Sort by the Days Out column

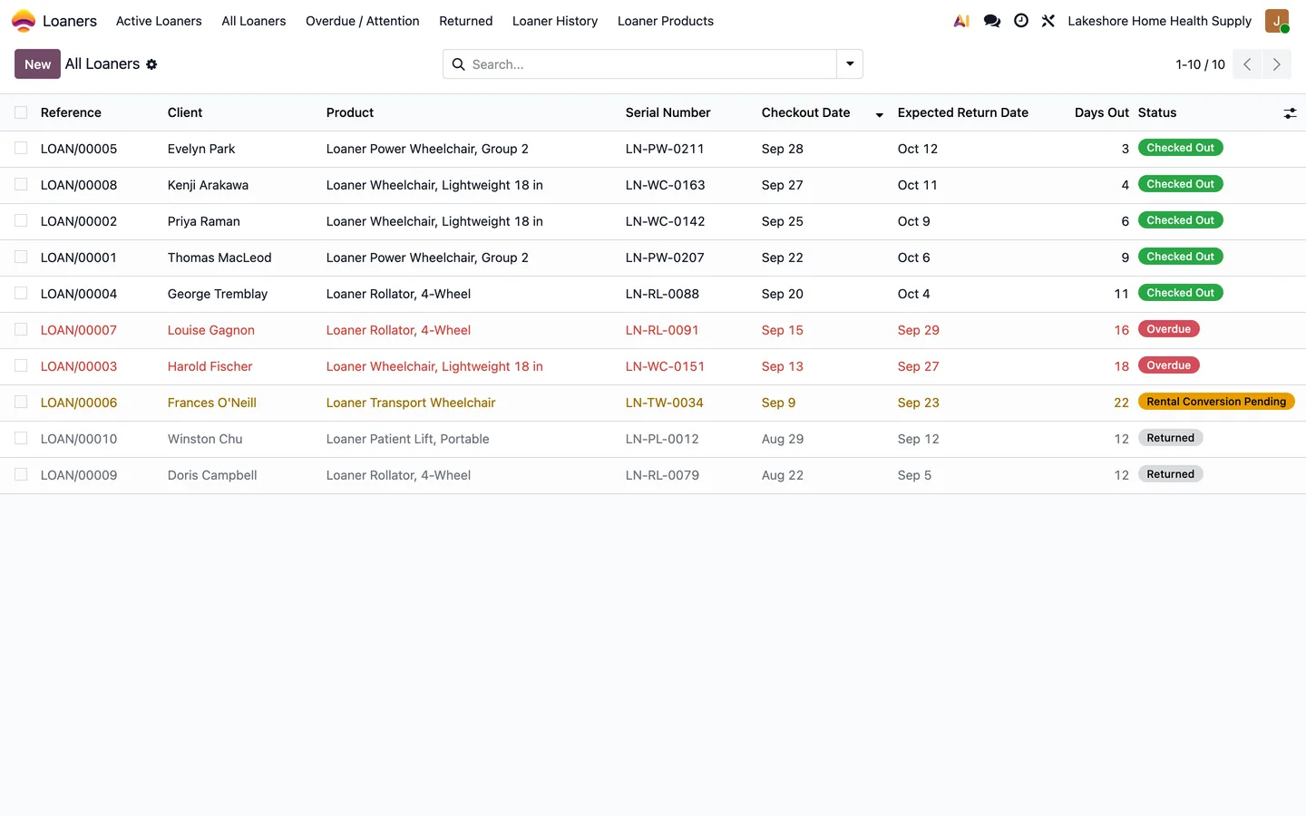coord(1101,112)
